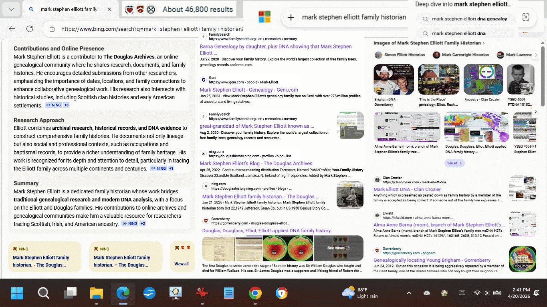Click the browser back arrow
The width and height of the screenshot is (547, 307).
point(12,29)
